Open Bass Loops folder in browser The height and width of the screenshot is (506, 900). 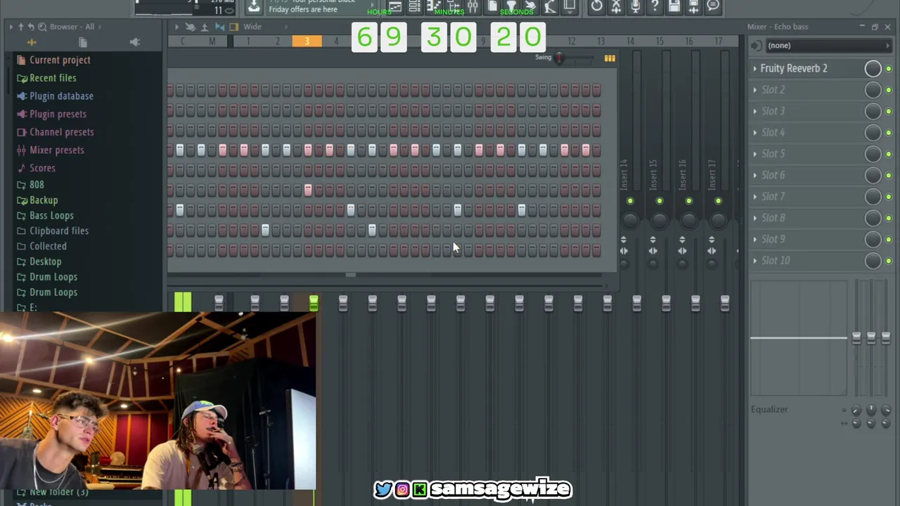(x=51, y=216)
